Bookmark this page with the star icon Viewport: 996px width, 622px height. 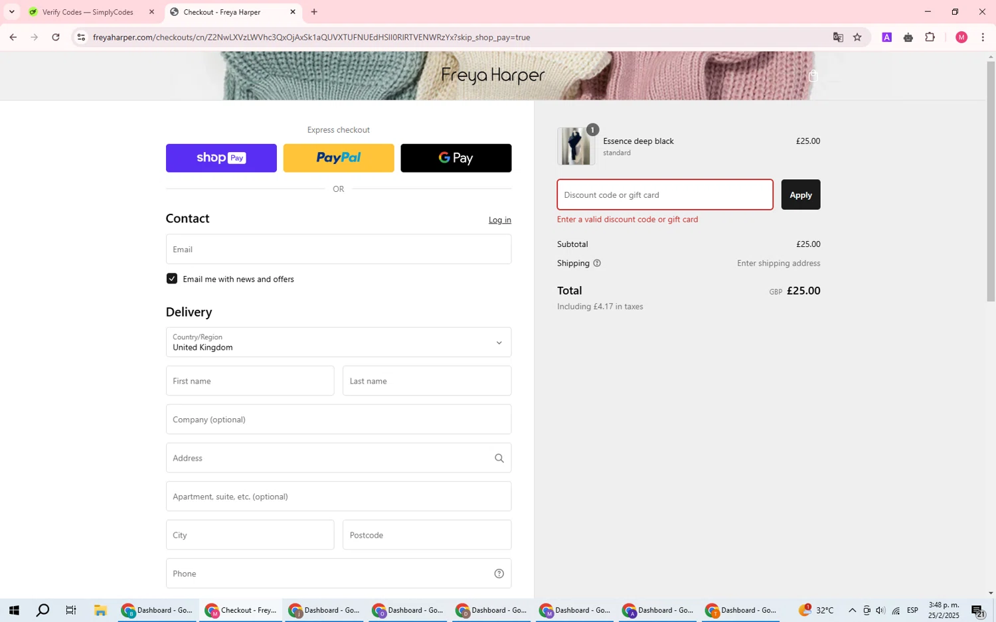click(857, 37)
